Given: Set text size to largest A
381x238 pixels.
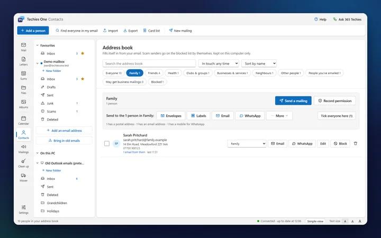Looking at the screenshot, I should [360, 221].
